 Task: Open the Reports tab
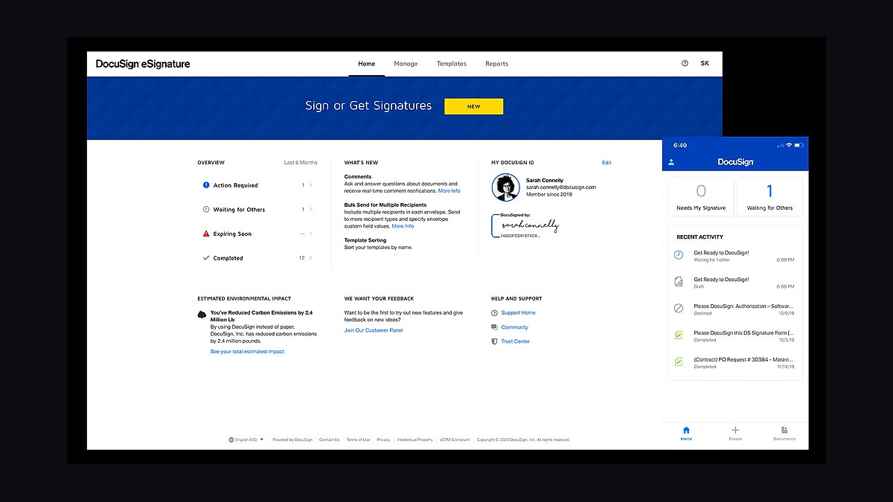[x=497, y=64]
